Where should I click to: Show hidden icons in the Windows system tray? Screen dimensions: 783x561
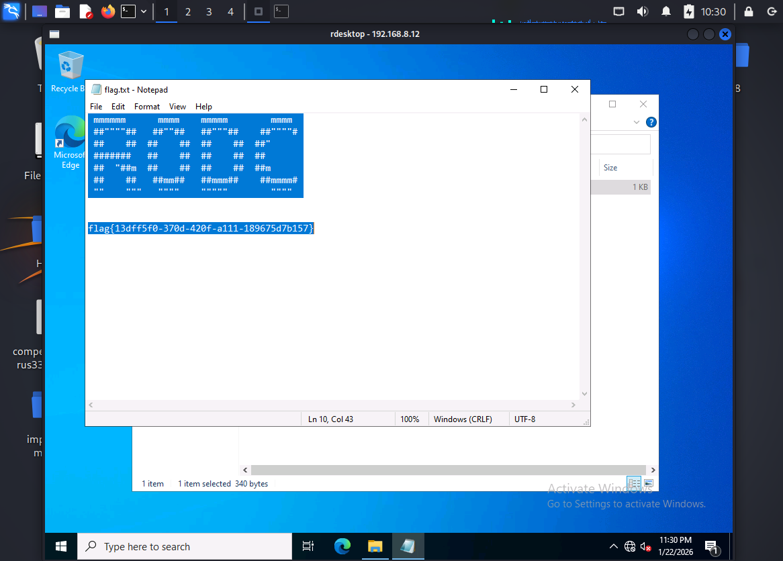tap(614, 546)
